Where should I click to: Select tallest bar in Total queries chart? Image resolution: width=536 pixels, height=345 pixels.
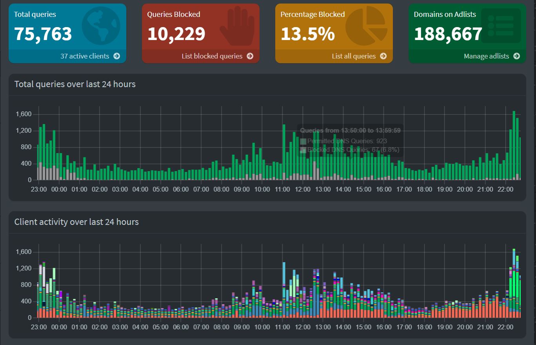pyautogui.click(x=514, y=145)
